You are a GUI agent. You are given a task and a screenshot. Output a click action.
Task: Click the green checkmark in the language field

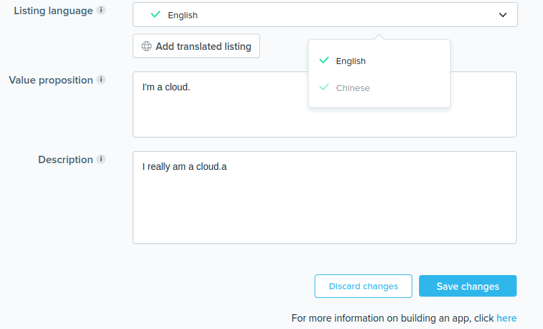coord(156,14)
